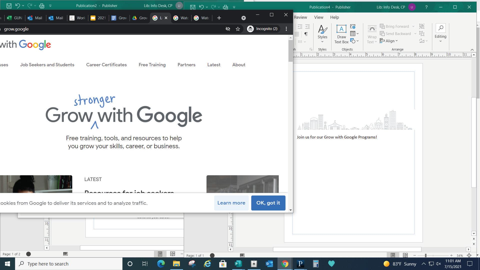
Task: Click Save icon in Publication4 toolbar
Action: pyautogui.click(x=192, y=7)
